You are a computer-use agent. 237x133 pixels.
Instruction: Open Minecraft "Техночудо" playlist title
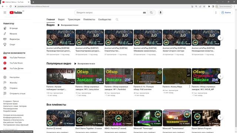(143, 129)
